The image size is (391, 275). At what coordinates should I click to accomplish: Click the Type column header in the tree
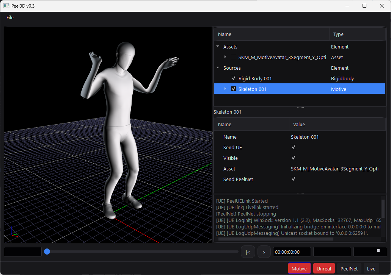point(338,34)
